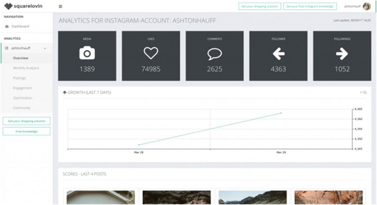Viewport: 377px width, 205px height.
Task: Click the Growth up-arrow icon
Action: point(65,92)
